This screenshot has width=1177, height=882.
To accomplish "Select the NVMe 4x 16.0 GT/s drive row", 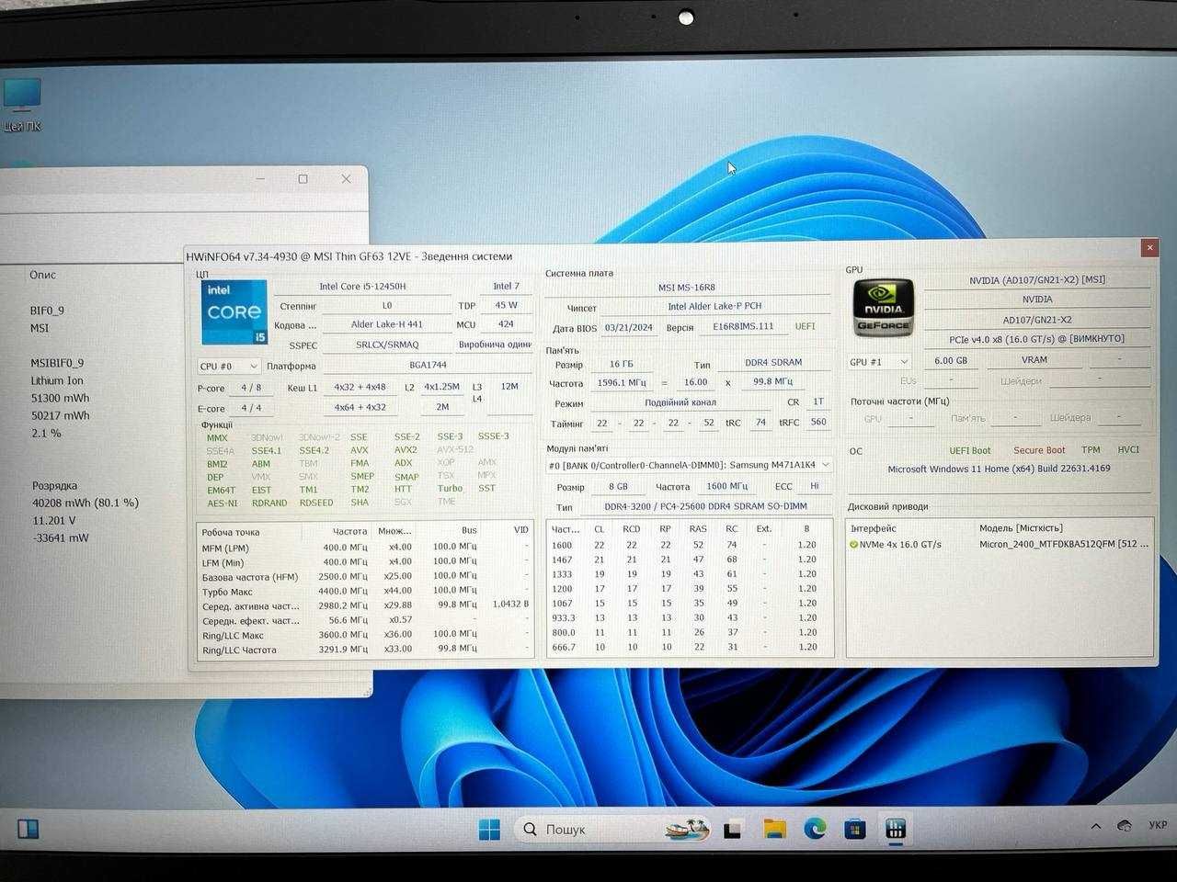I will point(1000,545).
